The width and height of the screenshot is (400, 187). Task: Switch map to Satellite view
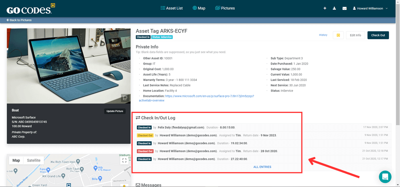(x=33, y=160)
